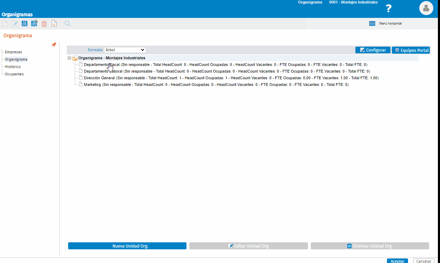Click the orange pin icon in sidebar
This screenshot has width=440, height=263.
[54, 45]
